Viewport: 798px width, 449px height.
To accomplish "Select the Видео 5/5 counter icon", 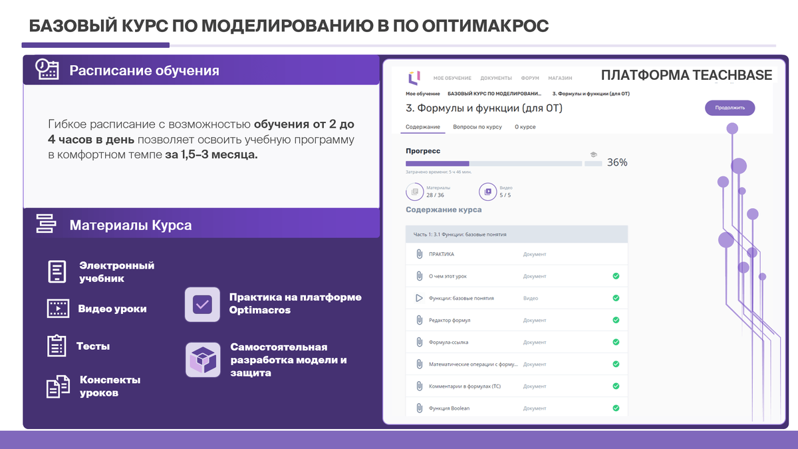I will click(x=487, y=192).
